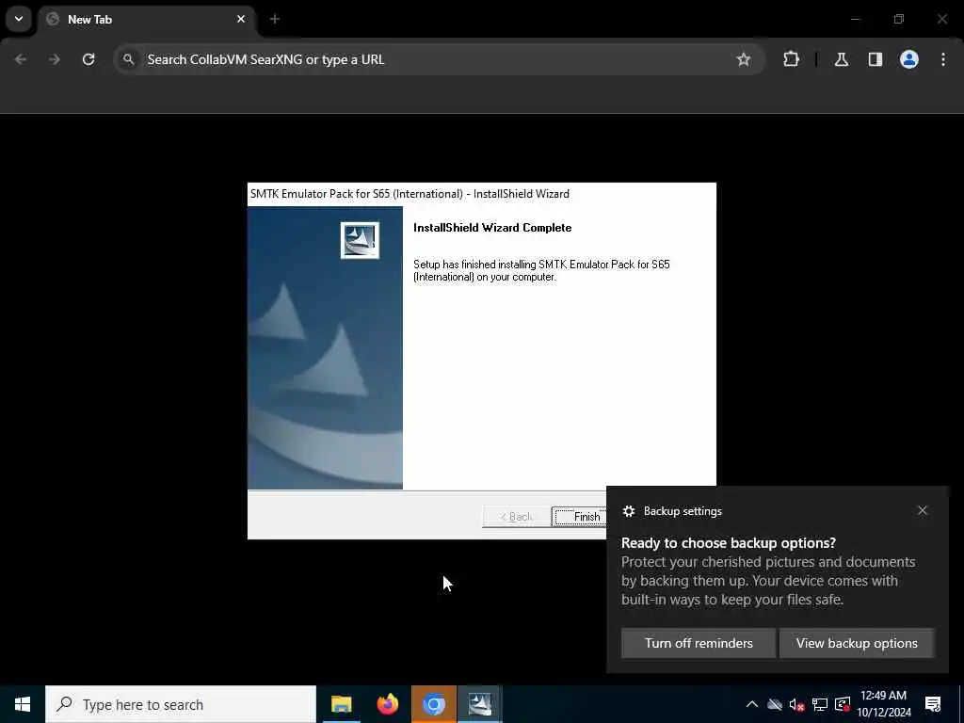The image size is (964, 723).
Task: Click the browser back arrow
Action: 21,59
